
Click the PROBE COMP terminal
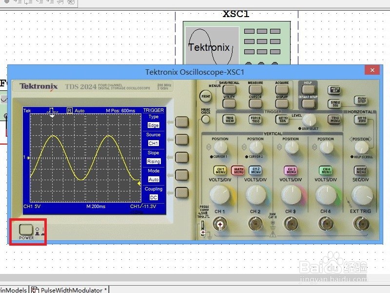(x=203, y=229)
